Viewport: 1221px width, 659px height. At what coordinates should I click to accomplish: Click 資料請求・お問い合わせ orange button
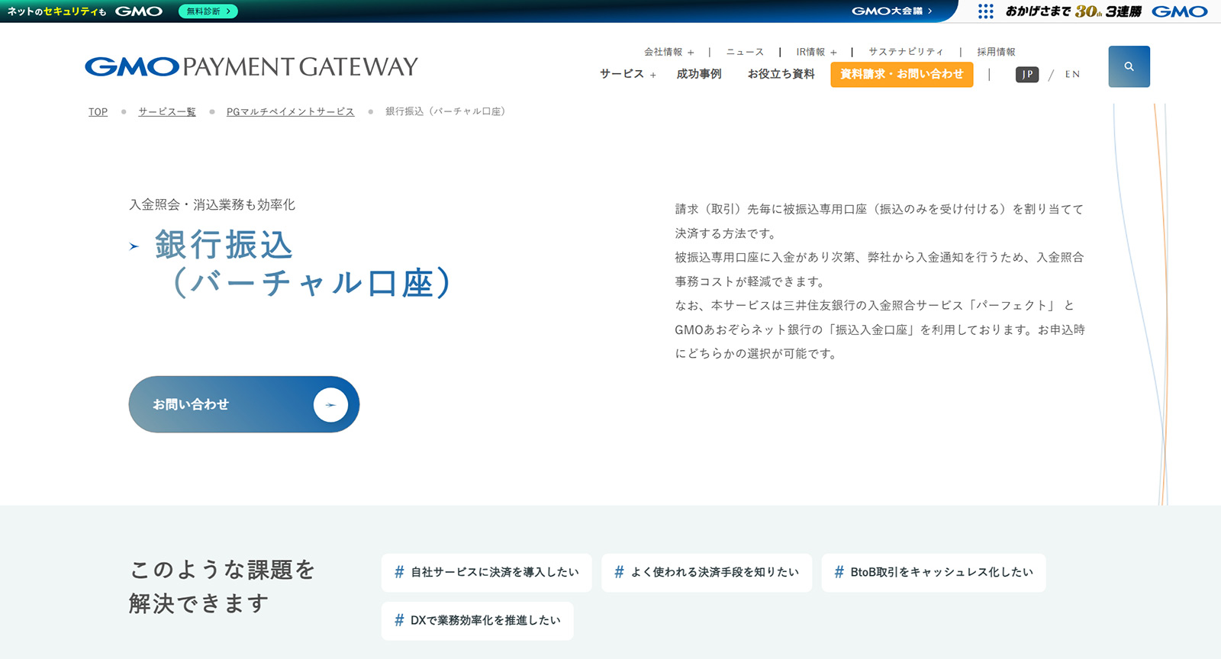pyautogui.click(x=902, y=74)
